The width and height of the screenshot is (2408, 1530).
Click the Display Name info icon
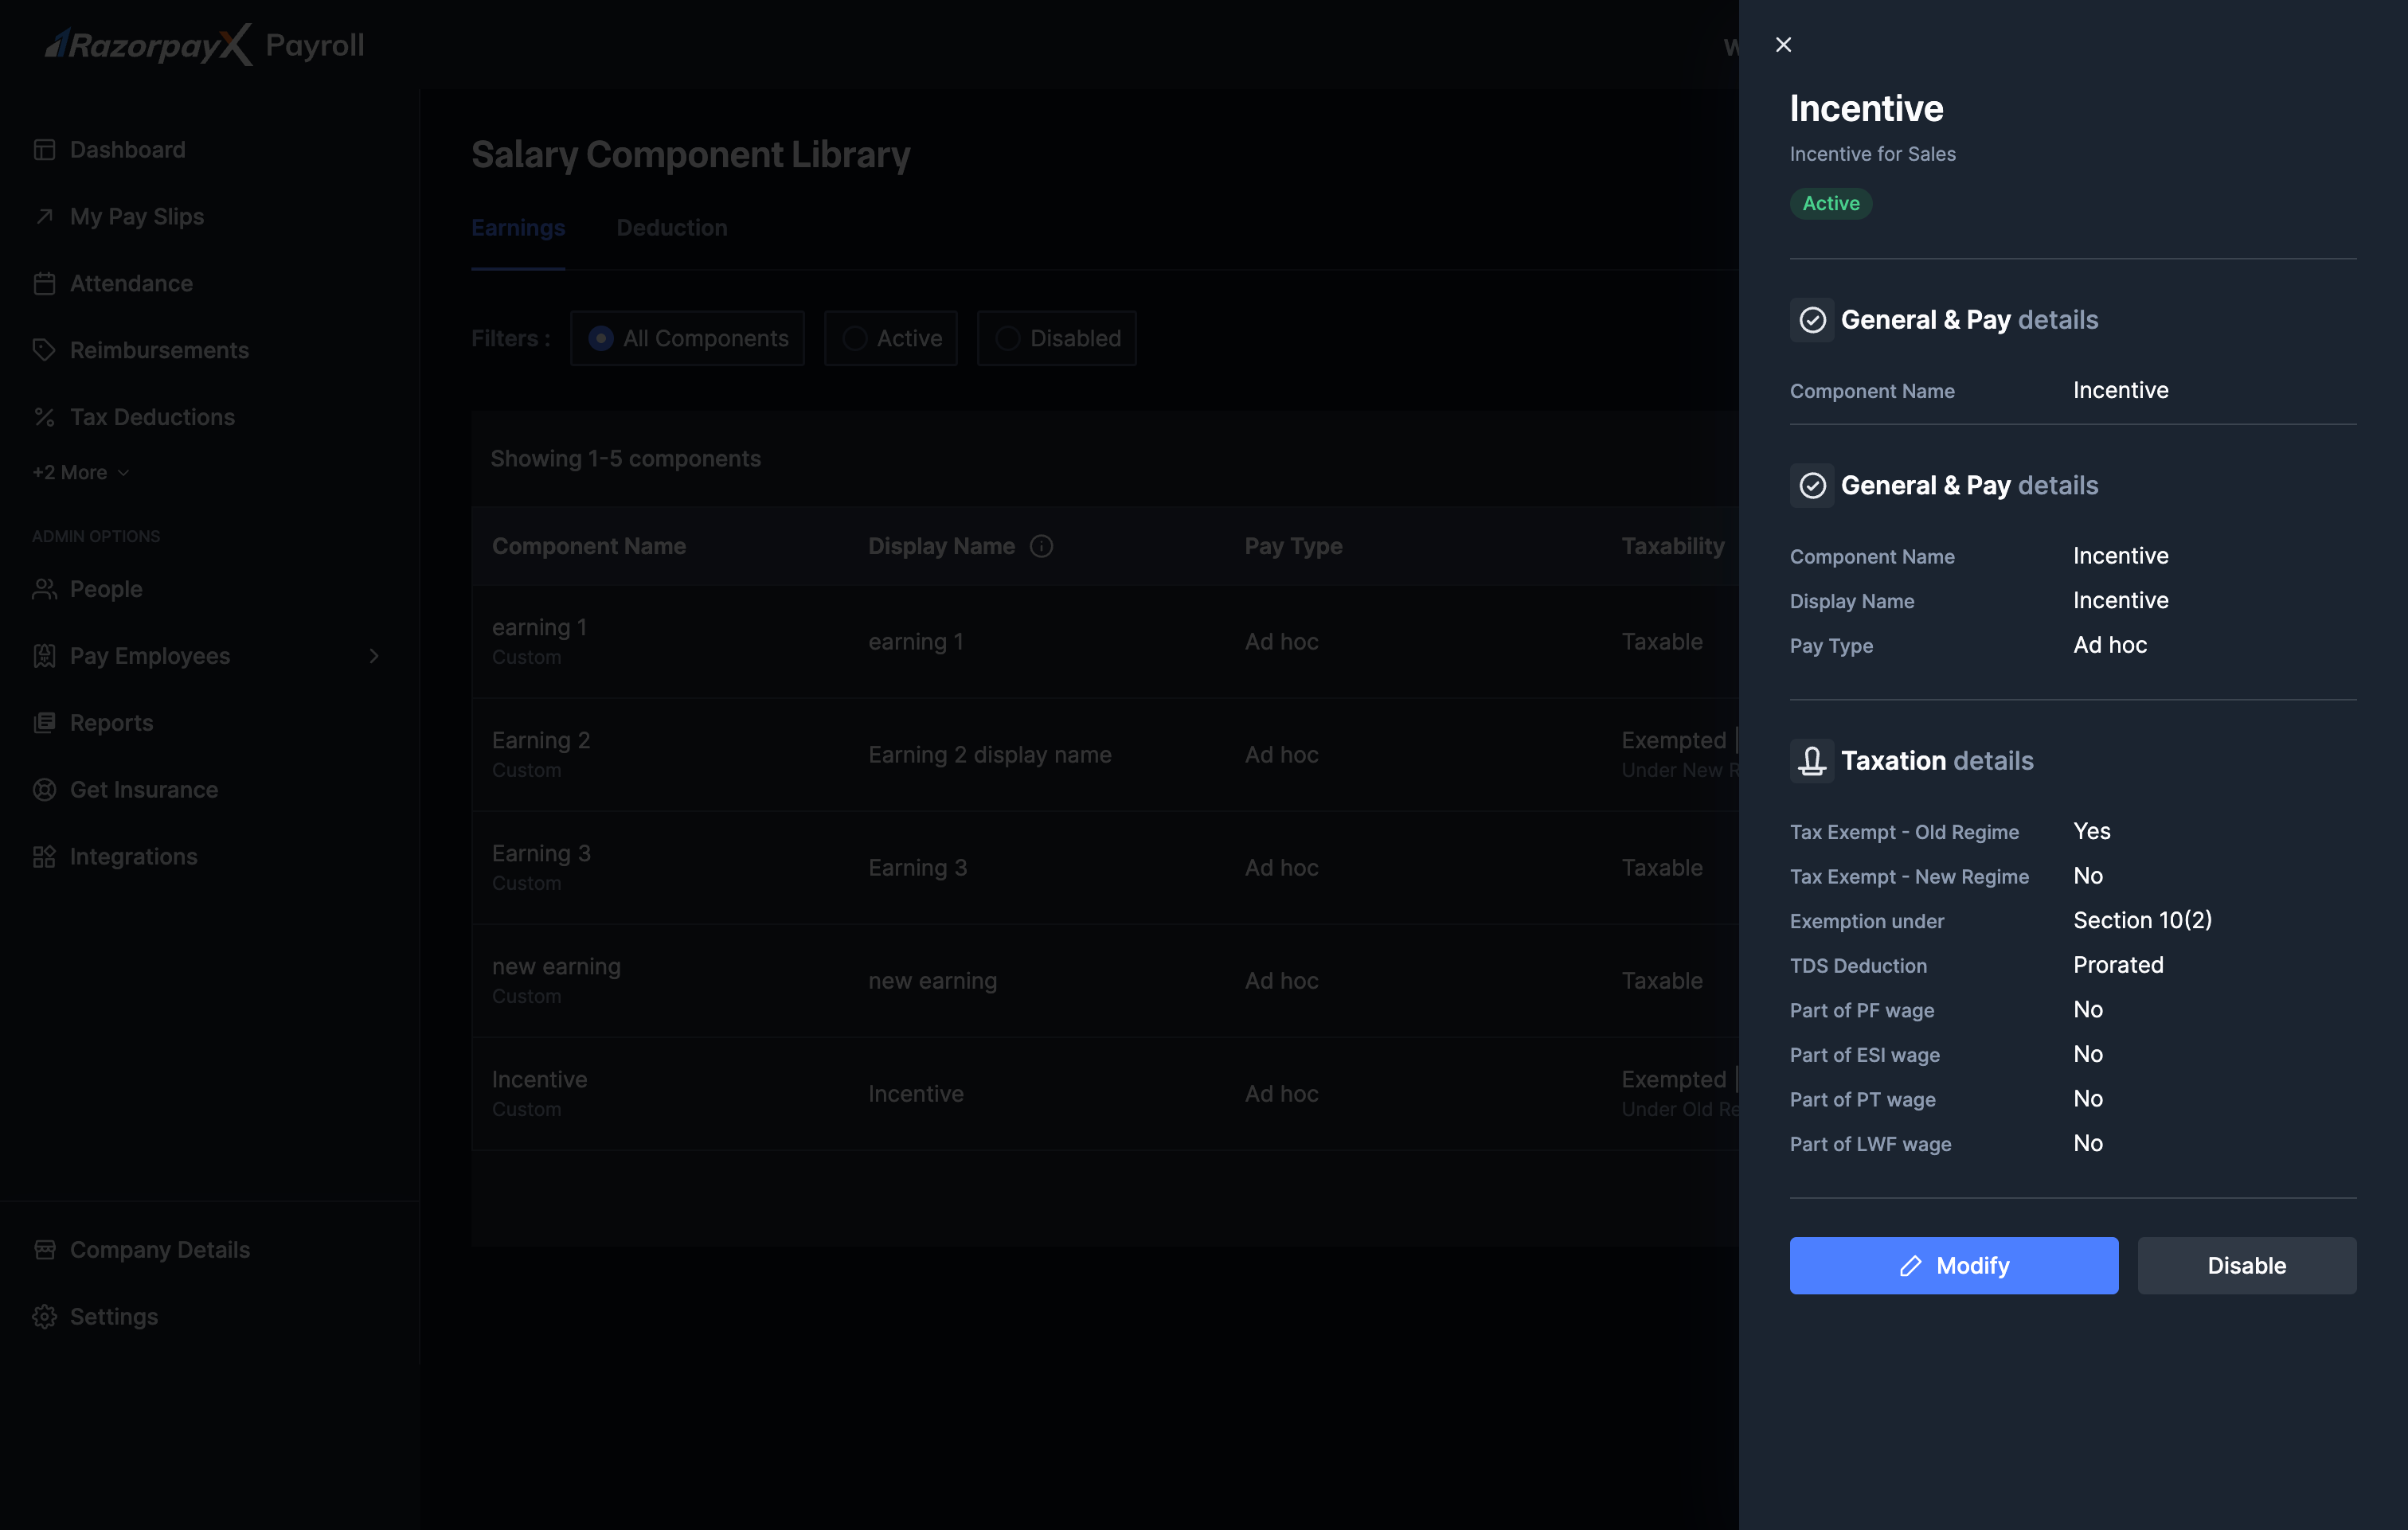(x=1041, y=546)
